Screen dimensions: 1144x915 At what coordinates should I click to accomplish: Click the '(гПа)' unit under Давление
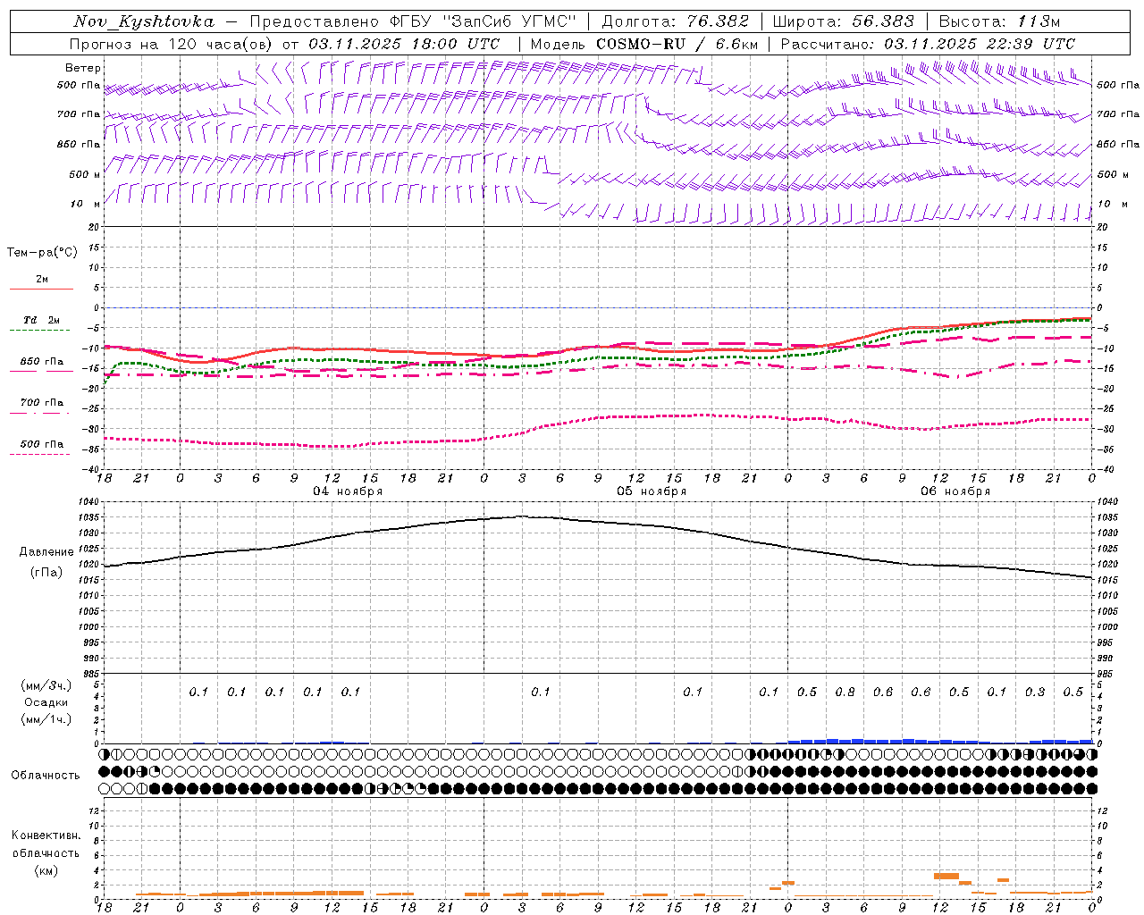coord(46,572)
